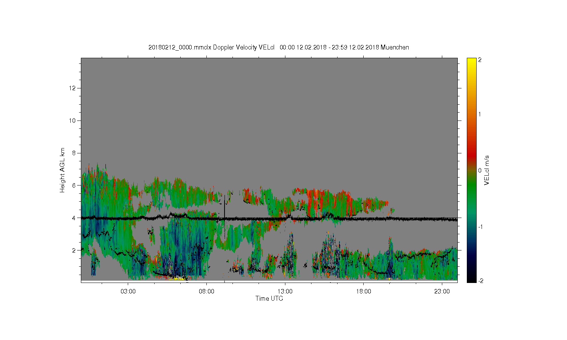
Task: Click the height tick label 8
Action: coord(74,153)
